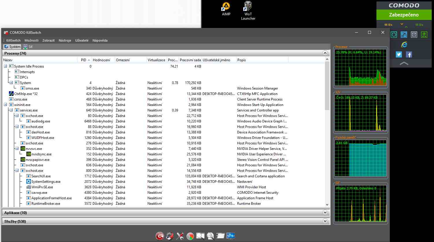Click the red Comodo logo toolbar icon
Viewport: 434px width, 242px height.
[x=160, y=236]
